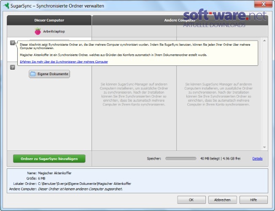Click the scrollbar down arrow

(x=264, y=147)
